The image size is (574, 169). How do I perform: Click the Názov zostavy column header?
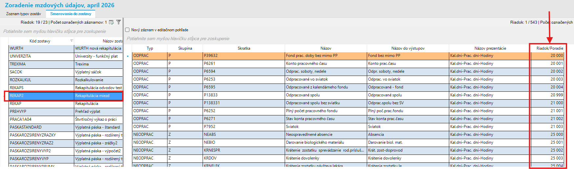pos(99,41)
